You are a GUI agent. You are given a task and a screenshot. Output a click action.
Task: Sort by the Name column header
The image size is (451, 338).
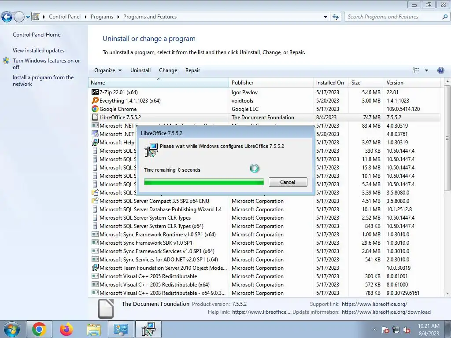click(159, 82)
